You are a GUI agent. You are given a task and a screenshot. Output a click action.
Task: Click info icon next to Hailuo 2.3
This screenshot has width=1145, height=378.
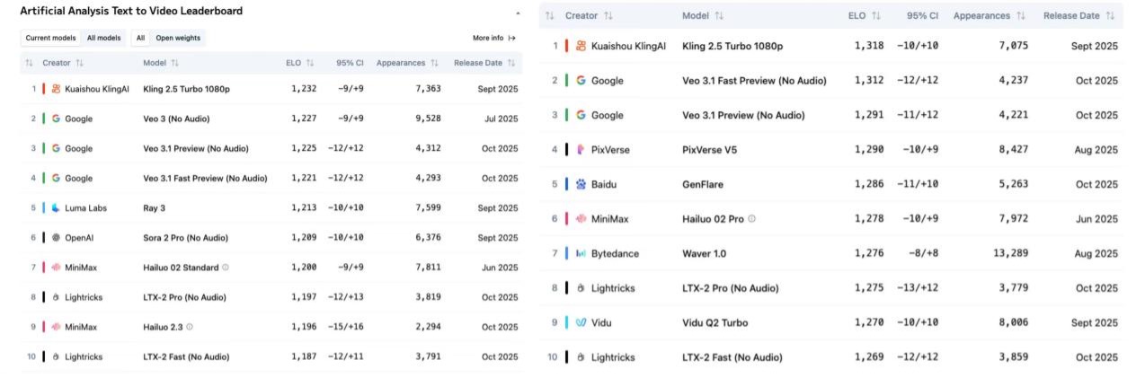[x=190, y=327]
